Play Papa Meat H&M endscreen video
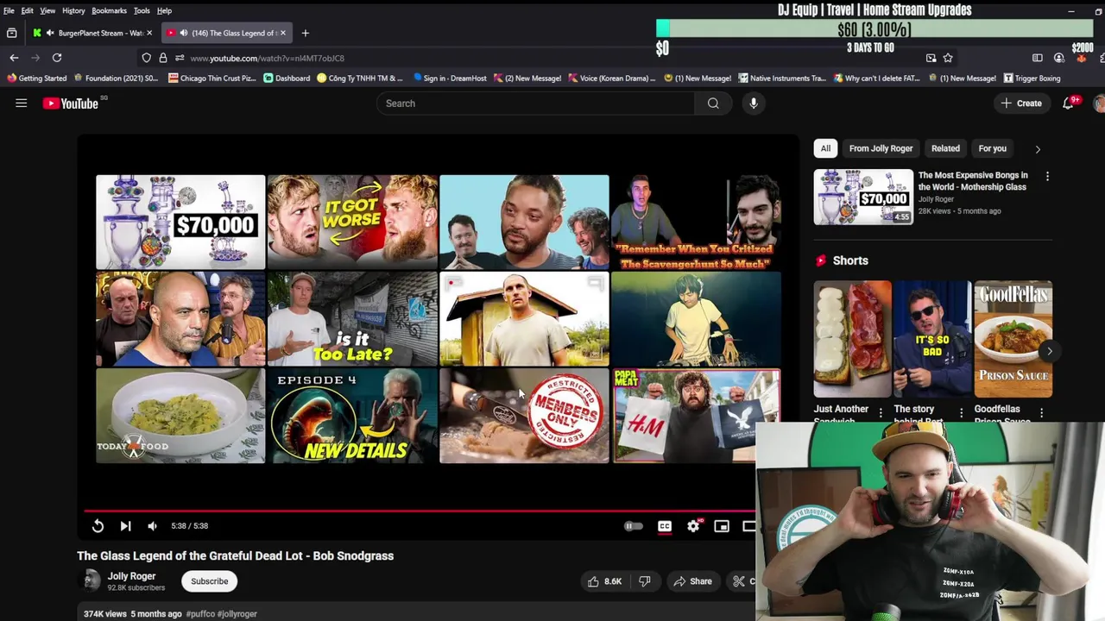The height and width of the screenshot is (621, 1105). pos(696,416)
